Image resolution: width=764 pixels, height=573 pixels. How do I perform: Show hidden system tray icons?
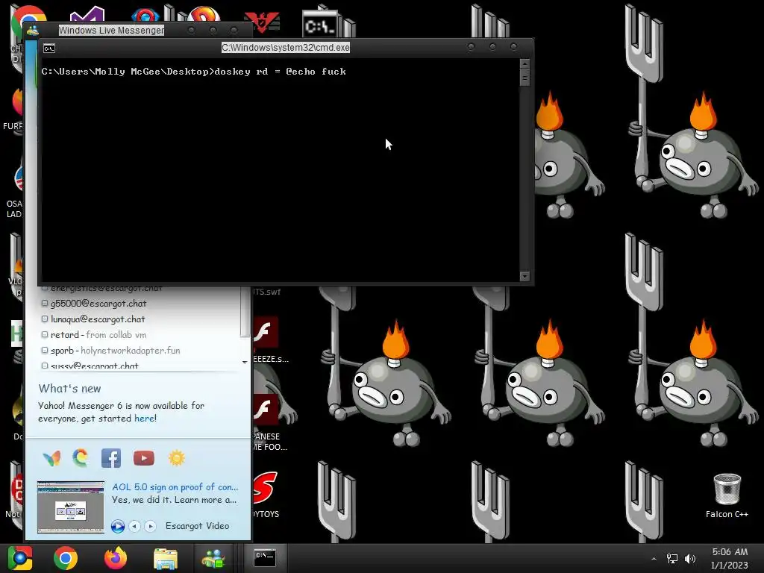(x=654, y=559)
